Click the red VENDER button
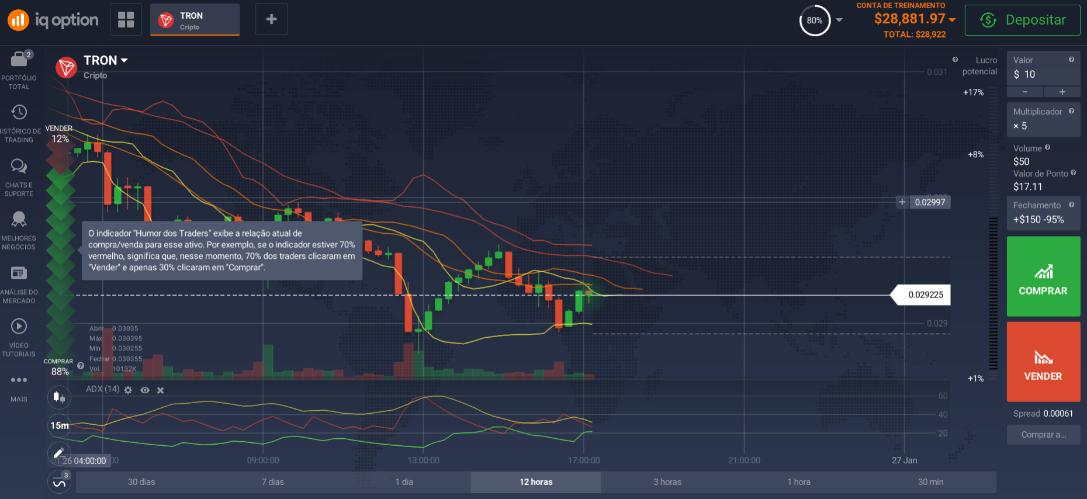 click(x=1043, y=362)
